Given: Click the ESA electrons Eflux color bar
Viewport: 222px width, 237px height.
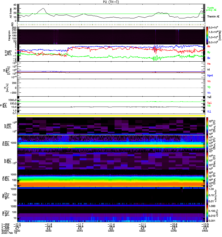Looking at the screenshot, I should 207,179.
